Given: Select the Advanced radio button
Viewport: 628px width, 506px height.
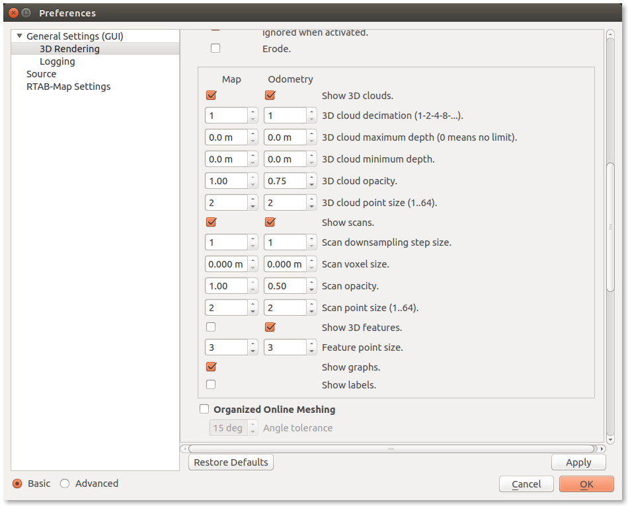Looking at the screenshot, I should [65, 484].
